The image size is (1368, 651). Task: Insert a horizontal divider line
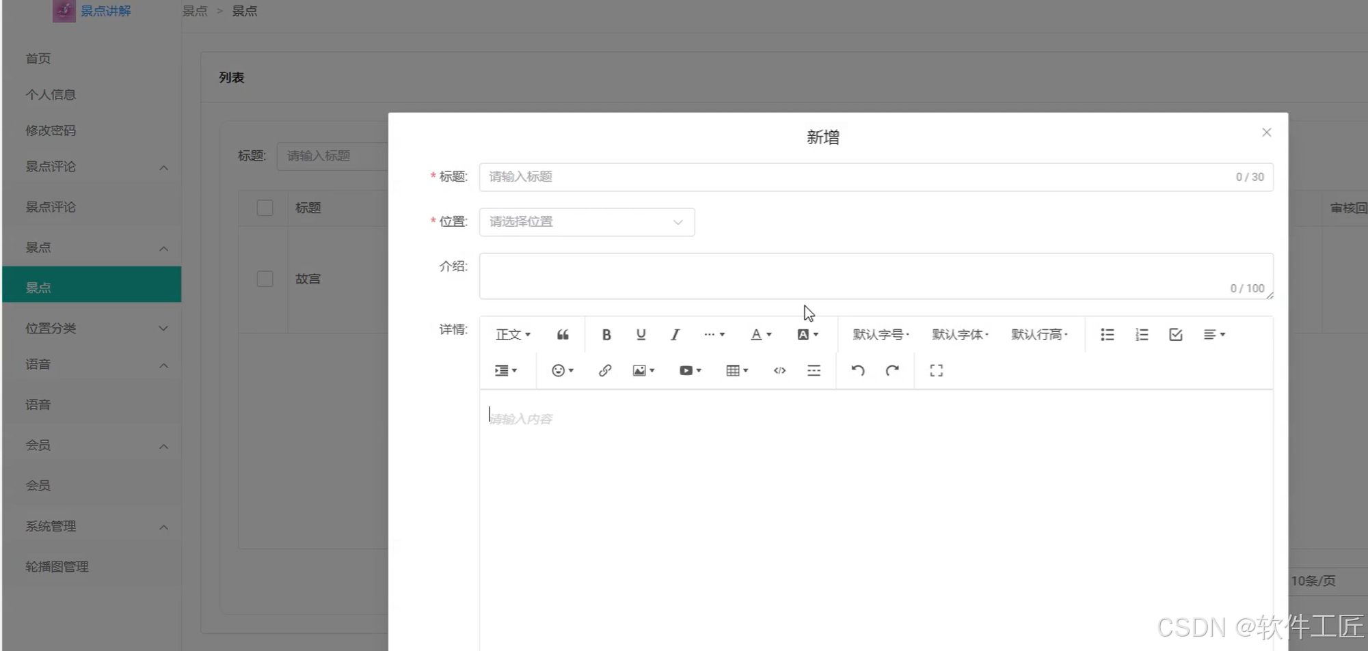pyautogui.click(x=814, y=370)
